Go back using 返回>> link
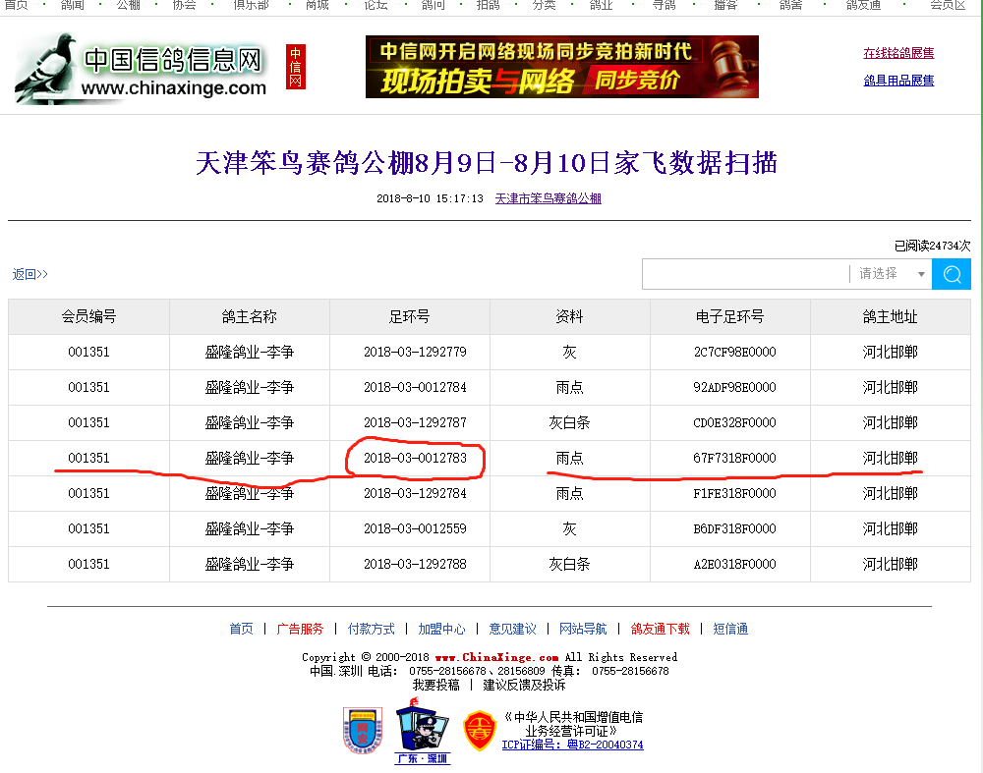Image resolution: width=983 pixels, height=773 pixels. coord(29,274)
